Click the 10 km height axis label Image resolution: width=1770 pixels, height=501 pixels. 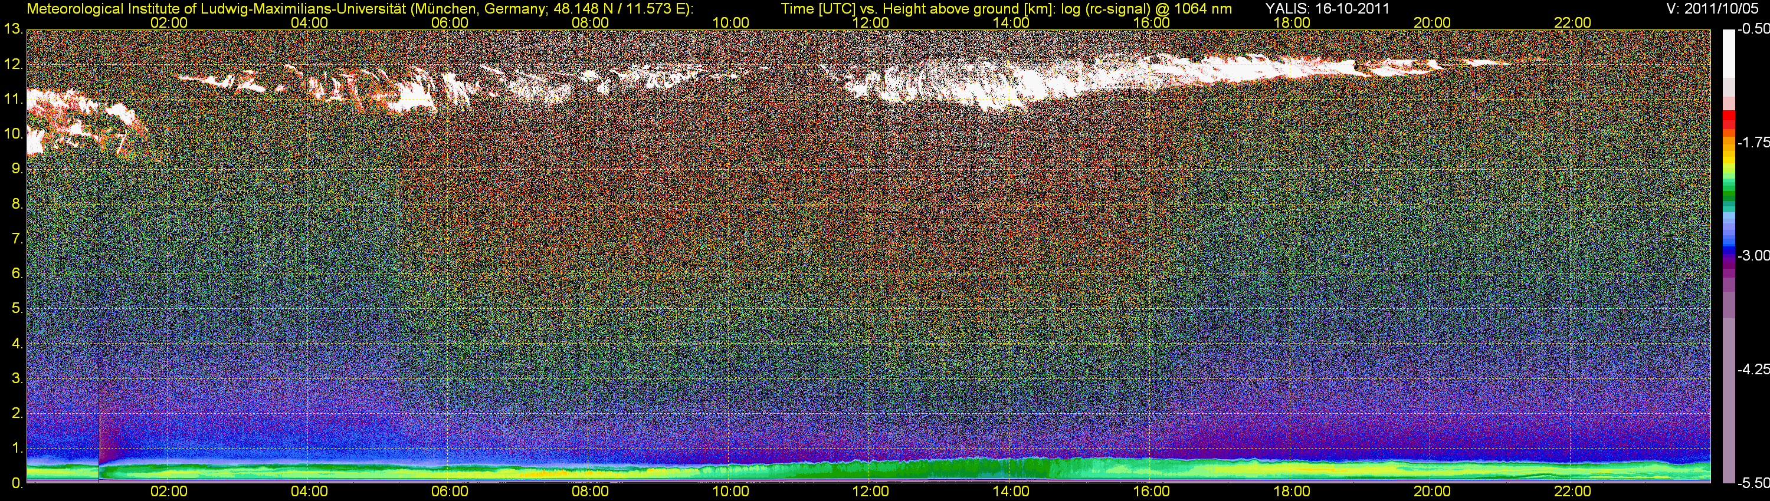pyautogui.click(x=12, y=134)
